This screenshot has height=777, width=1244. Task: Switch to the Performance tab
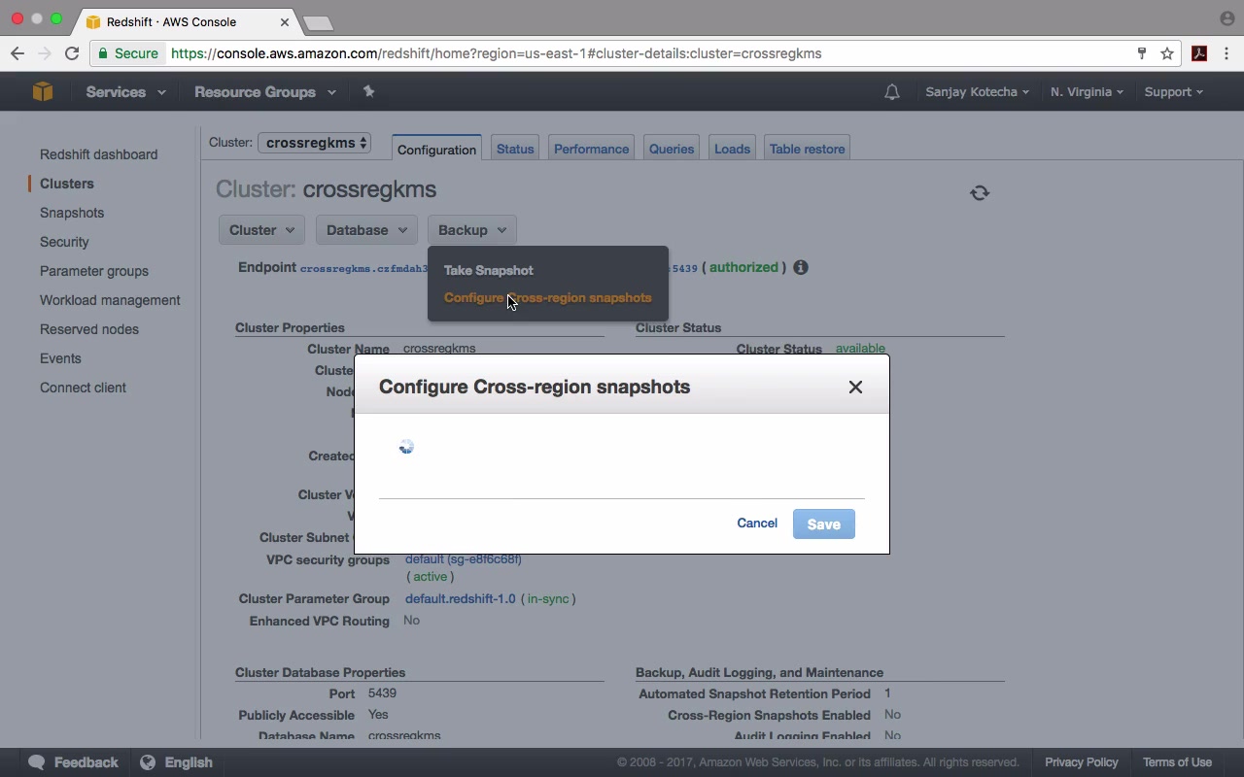coord(591,149)
